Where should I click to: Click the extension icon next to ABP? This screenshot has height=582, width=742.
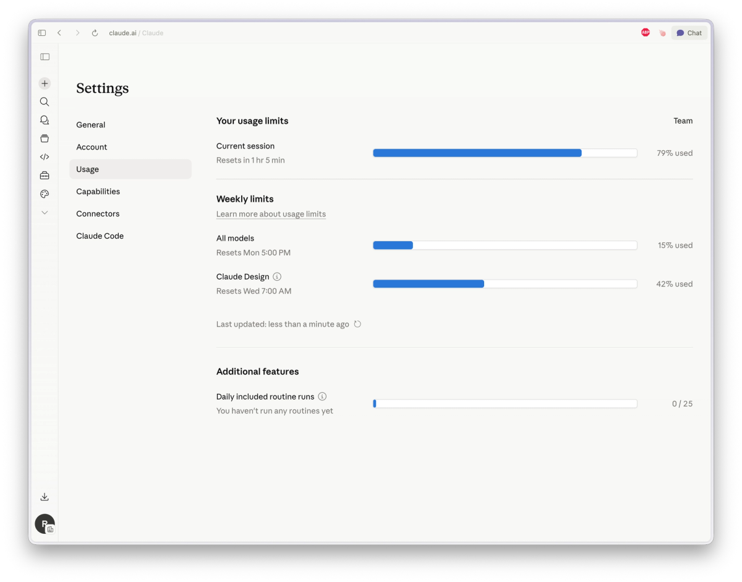coord(662,33)
